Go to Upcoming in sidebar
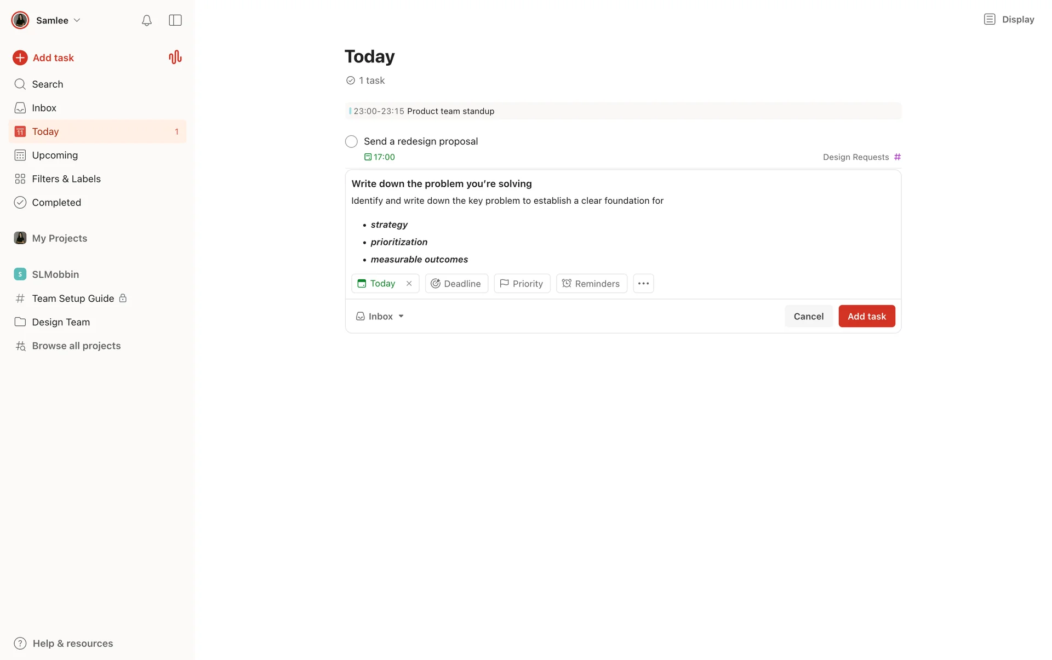This screenshot has height=660, width=1052. [x=55, y=155]
